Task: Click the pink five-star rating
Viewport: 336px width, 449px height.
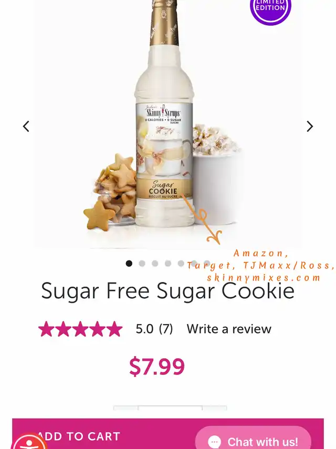Action: [x=80, y=329]
